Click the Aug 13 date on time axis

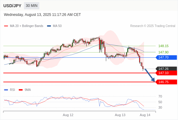pyautogui.click(x=120, y=115)
